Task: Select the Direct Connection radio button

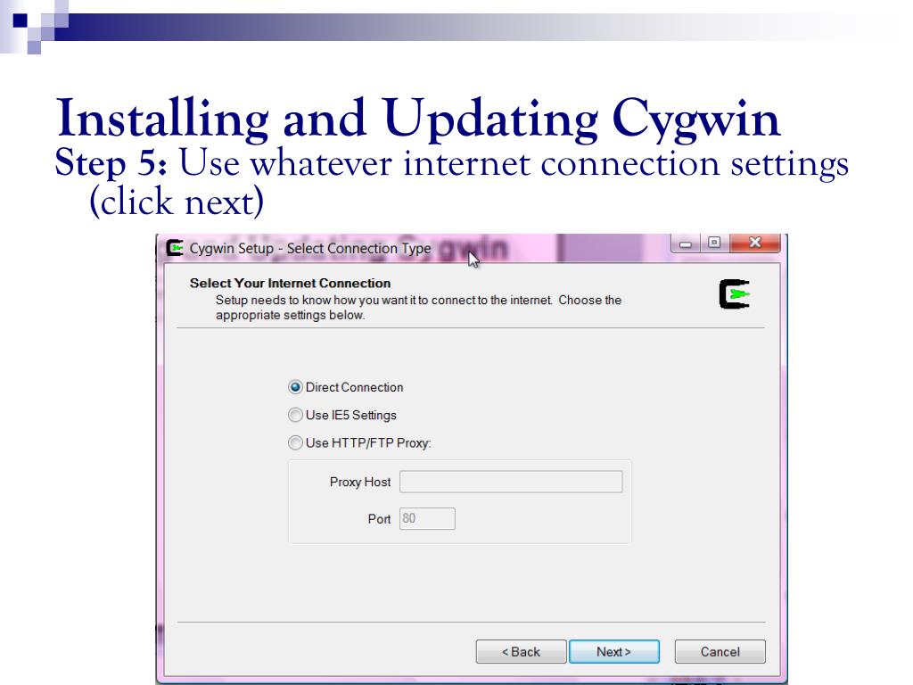Action: click(x=296, y=387)
